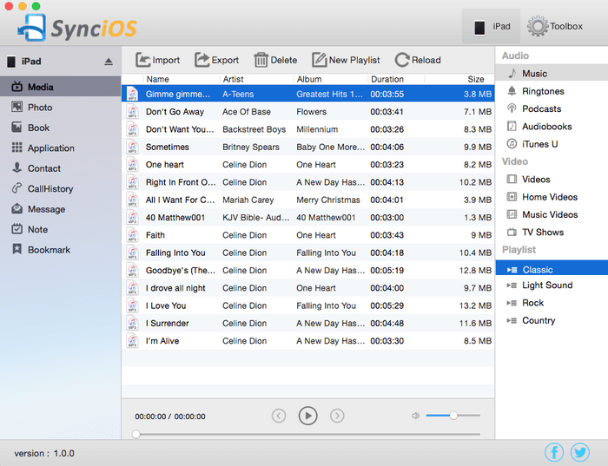Skip to the previous track

pyautogui.click(x=279, y=416)
